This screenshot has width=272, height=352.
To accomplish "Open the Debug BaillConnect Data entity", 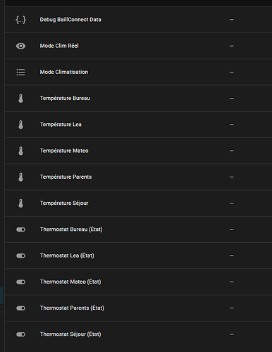I will coord(139,20).
